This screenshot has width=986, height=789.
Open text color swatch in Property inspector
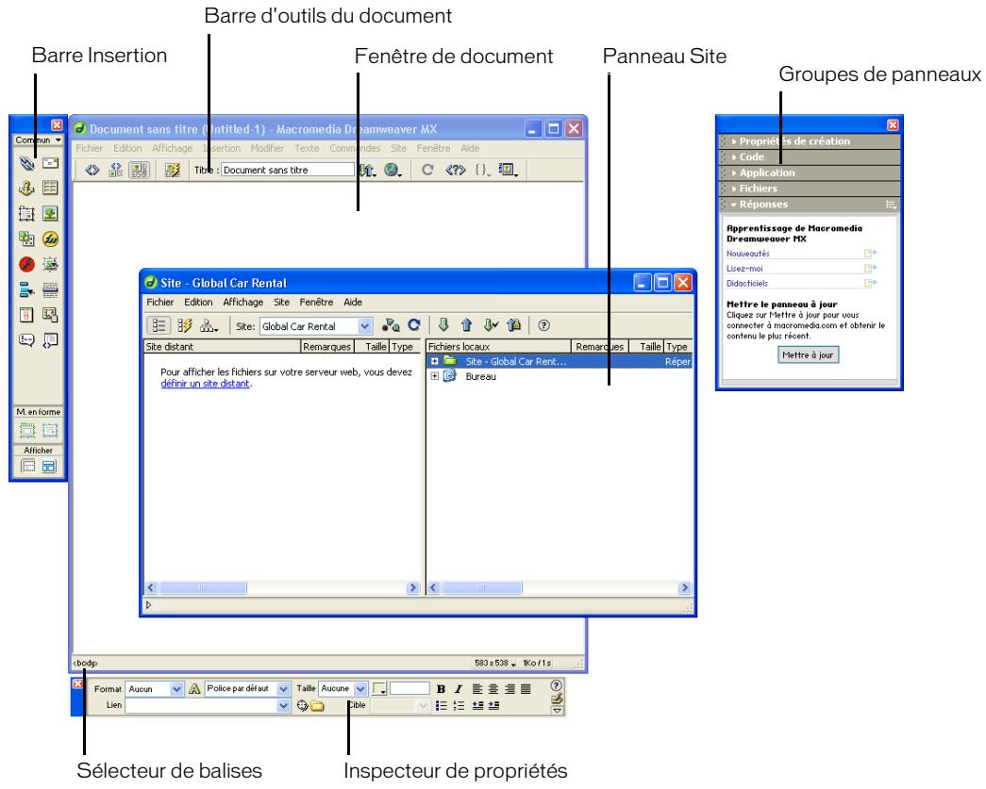(x=379, y=689)
